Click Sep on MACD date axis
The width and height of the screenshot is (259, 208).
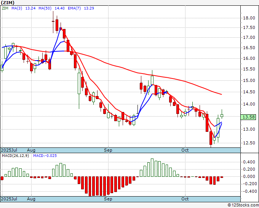tap(108, 199)
